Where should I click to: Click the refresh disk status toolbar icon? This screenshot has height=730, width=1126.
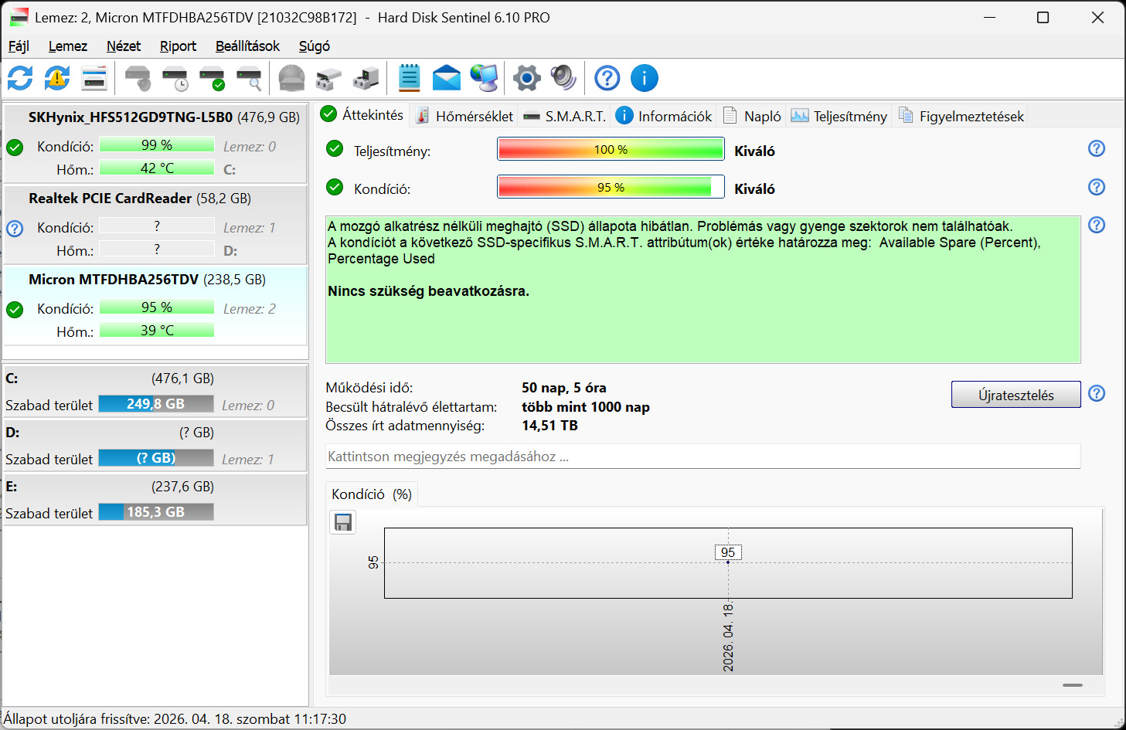(x=20, y=78)
